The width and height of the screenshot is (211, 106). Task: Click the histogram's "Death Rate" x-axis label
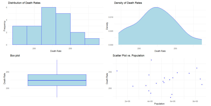coord(56,51)
